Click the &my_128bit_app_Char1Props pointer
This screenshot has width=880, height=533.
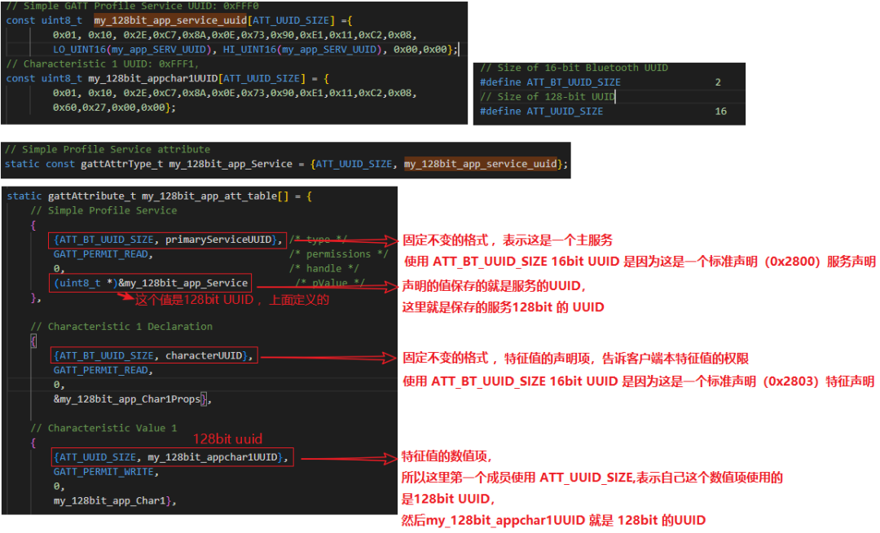point(132,399)
